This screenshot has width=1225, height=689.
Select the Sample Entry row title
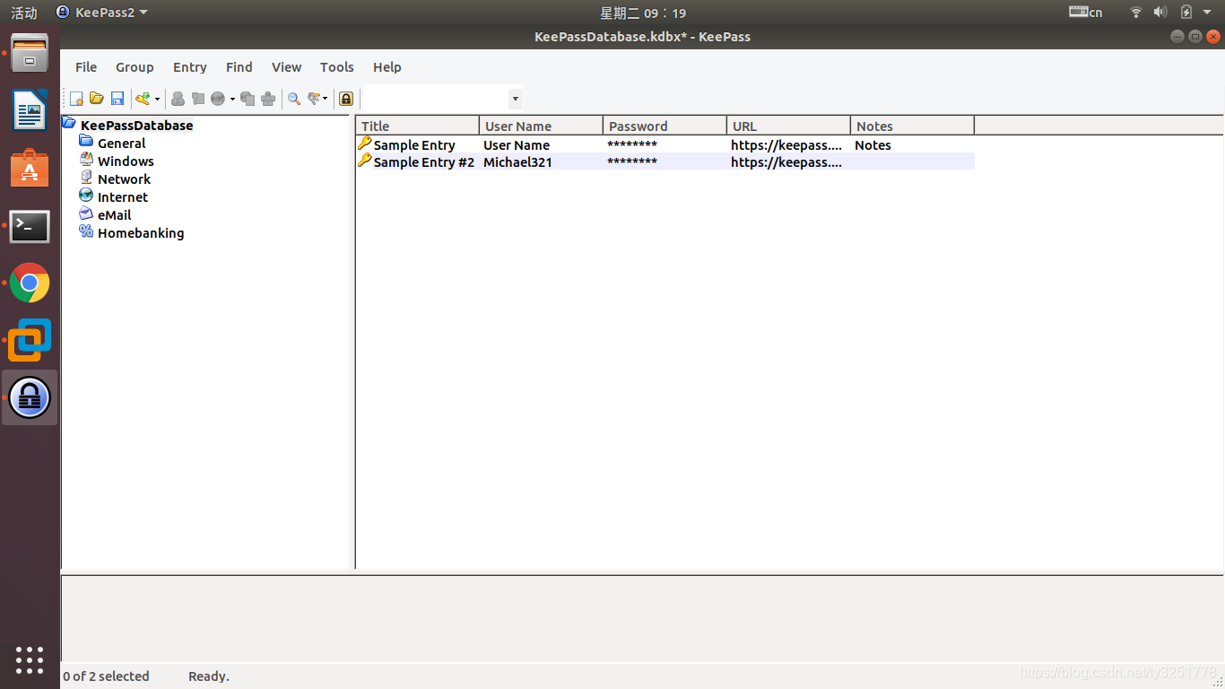[414, 145]
